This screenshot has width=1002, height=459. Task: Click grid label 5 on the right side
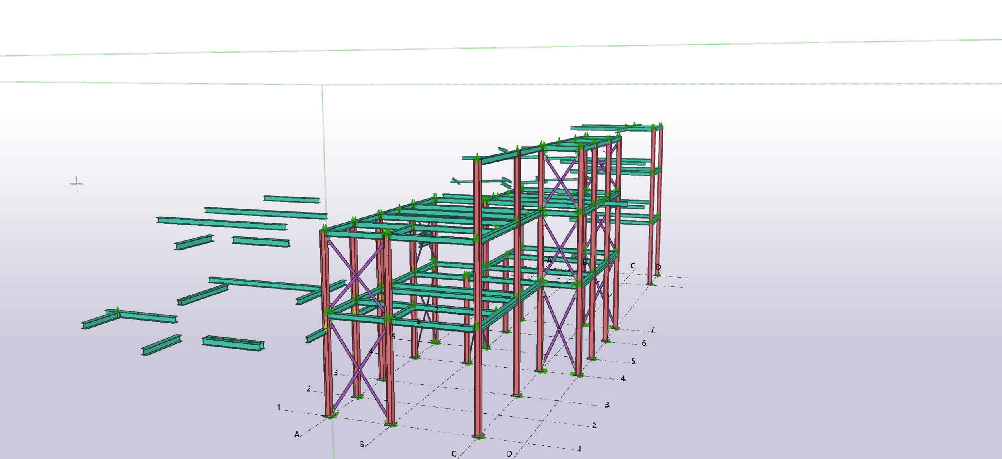click(633, 361)
